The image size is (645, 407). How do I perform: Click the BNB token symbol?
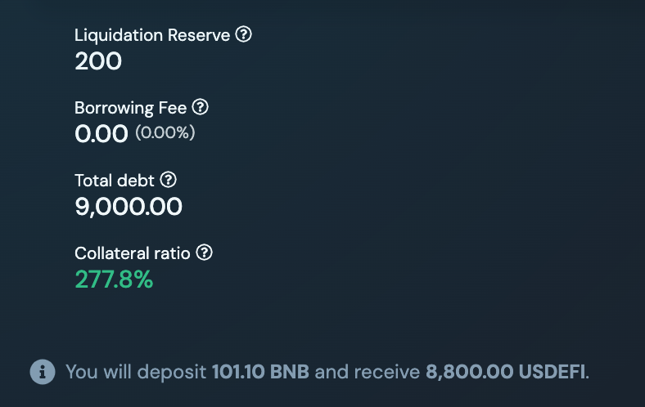(x=291, y=373)
